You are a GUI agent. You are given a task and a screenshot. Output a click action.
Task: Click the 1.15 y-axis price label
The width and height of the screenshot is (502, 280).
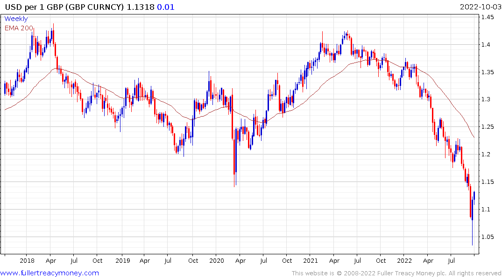click(x=488, y=182)
